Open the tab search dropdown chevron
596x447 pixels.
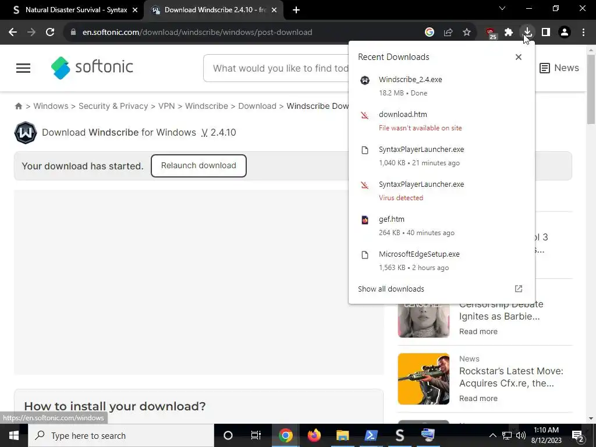pyautogui.click(x=502, y=8)
